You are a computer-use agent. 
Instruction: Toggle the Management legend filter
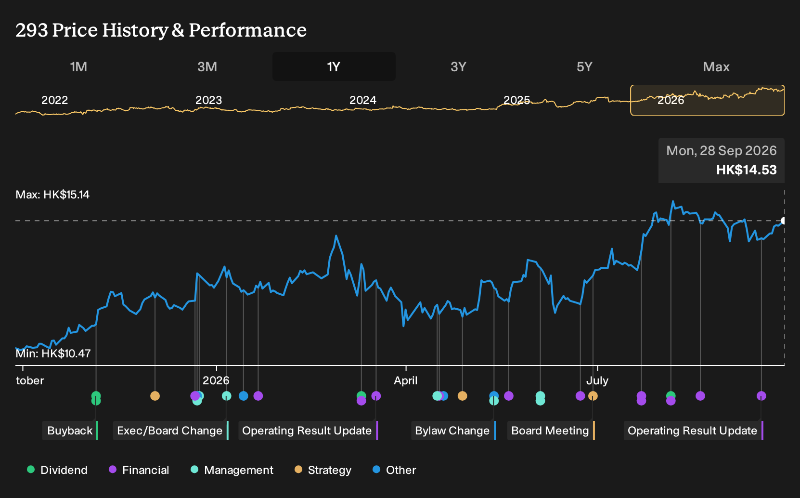point(232,470)
